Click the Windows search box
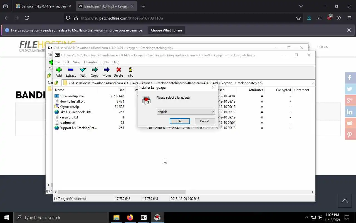 click(x=61, y=217)
